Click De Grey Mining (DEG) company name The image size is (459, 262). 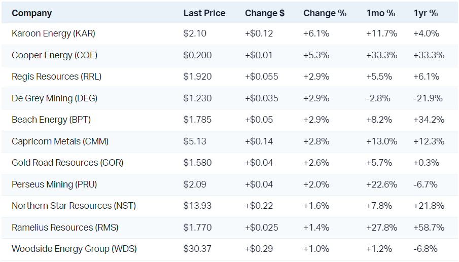point(54,98)
